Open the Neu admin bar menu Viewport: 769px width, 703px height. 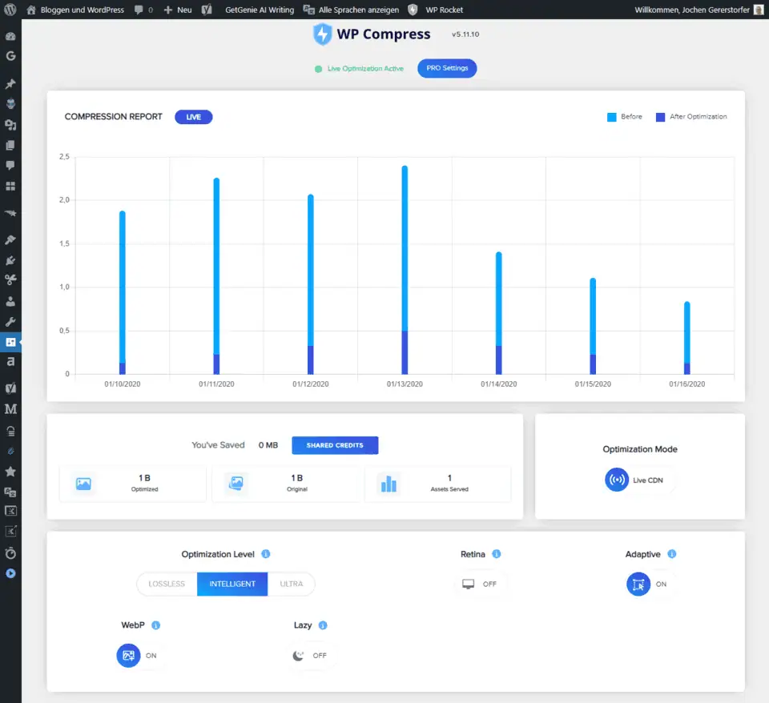[178, 10]
